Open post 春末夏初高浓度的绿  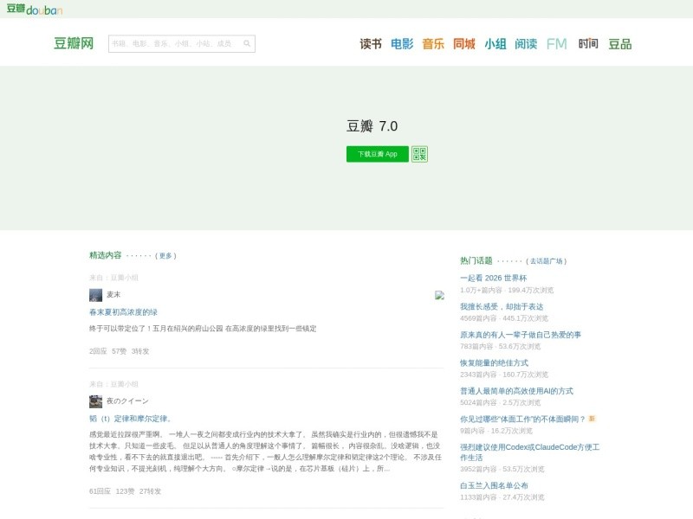[123, 312]
